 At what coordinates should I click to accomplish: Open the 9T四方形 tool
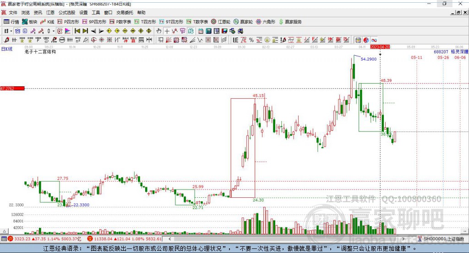coord(171,22)
